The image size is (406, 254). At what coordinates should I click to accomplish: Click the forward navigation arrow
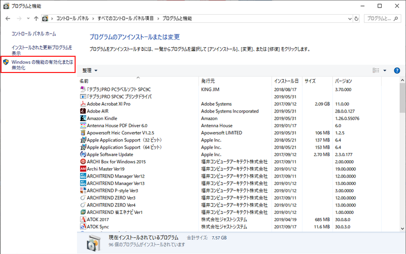click(x=19, y=18)
